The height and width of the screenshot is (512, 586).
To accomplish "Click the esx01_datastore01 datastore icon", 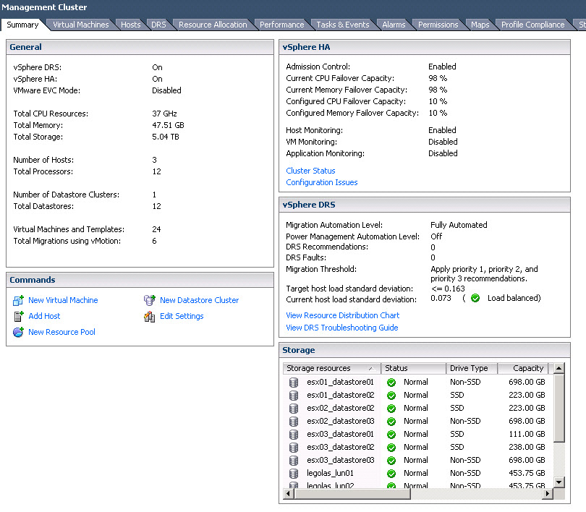I will coord(294,383).
